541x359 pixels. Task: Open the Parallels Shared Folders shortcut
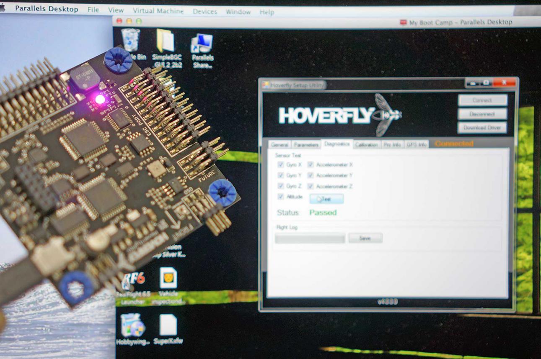pos(202,44)
